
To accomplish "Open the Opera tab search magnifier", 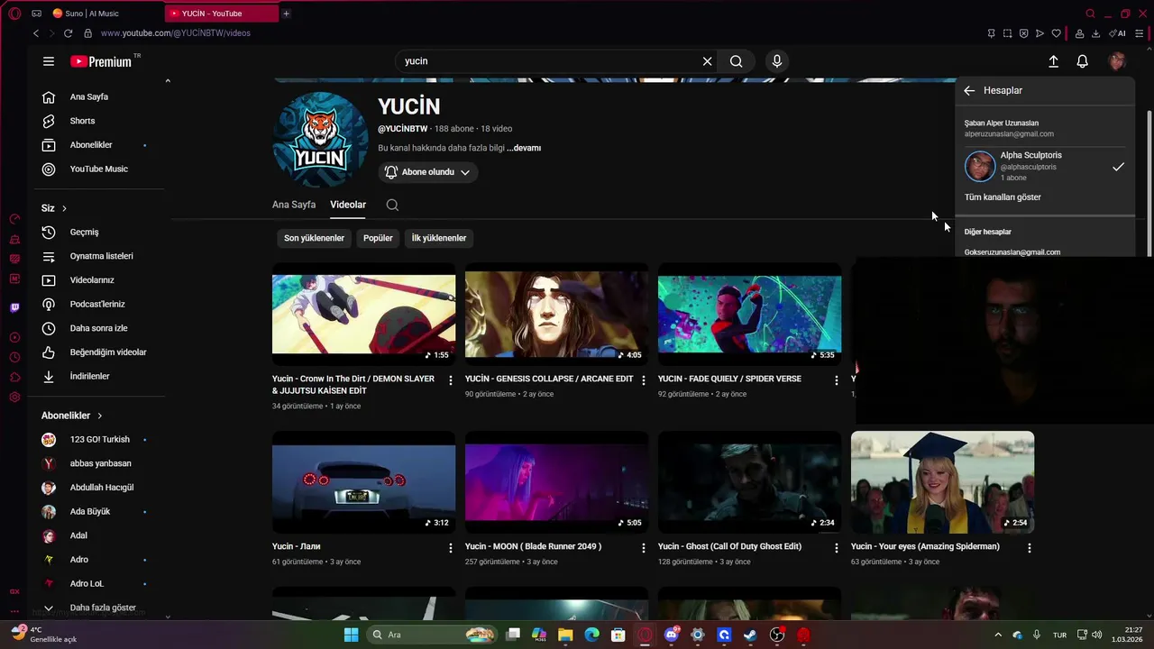I will (1090, 14).
